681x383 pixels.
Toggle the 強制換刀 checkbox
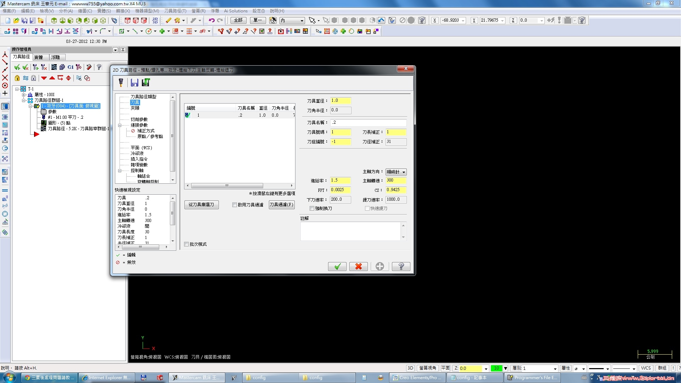point(312,209)
